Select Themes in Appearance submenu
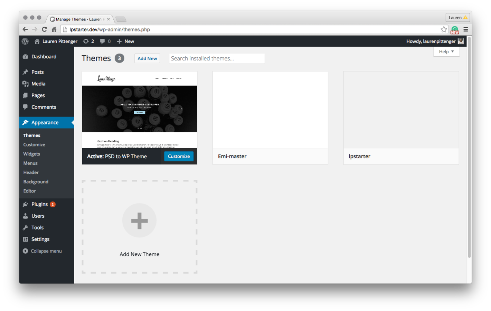 click(32, 135)
